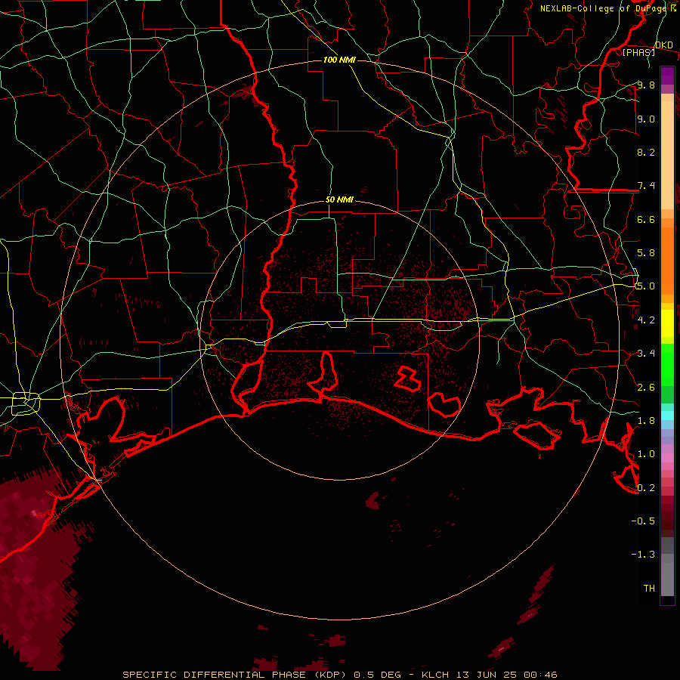
Task: Click the 50 NMI range ring label
Action: click(x=339, y=199)
